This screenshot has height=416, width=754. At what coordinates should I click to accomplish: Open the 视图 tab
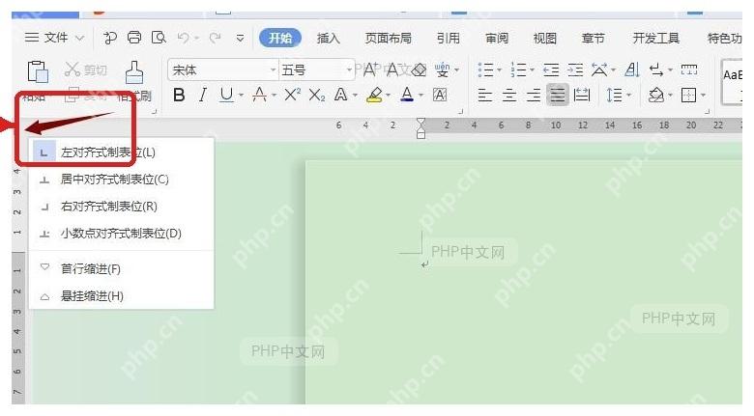(545, 38)
